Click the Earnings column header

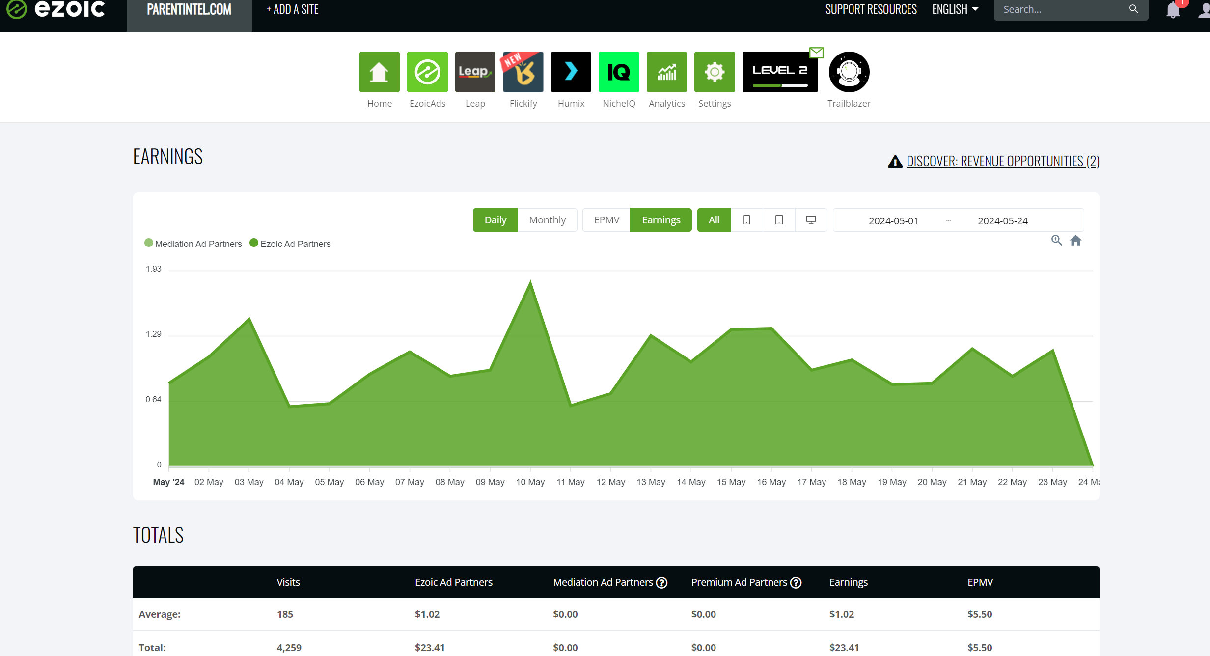tap(849, 582)
